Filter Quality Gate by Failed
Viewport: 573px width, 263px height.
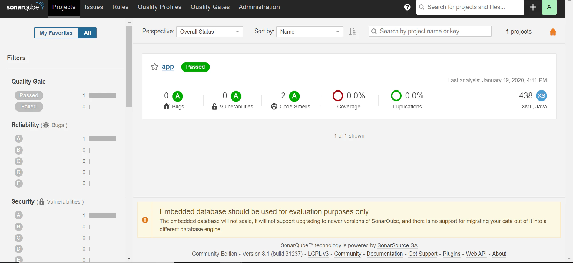[x=29, y=107]
